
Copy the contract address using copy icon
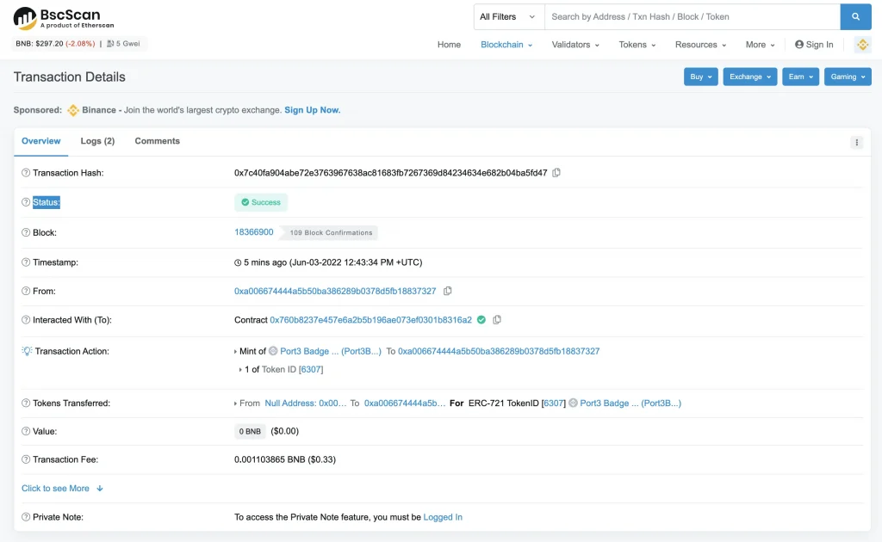click(x=497, y=320)
